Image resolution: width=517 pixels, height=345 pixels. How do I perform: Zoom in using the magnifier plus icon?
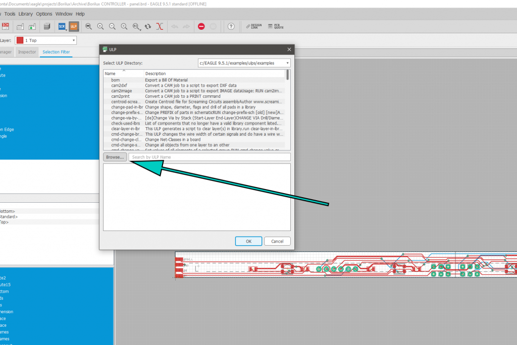(x=100, y=26)
